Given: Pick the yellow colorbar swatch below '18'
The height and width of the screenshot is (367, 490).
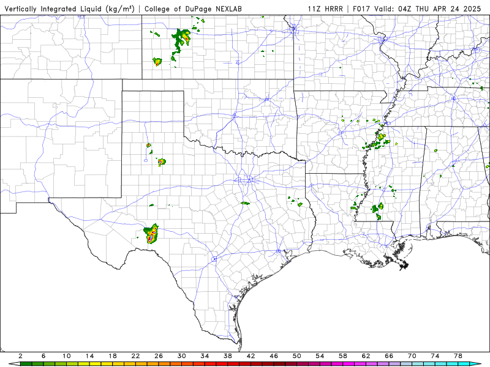Looking at the screenshot, I should tap(118, 364).
